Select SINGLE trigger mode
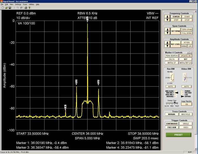 pos(186,124)
